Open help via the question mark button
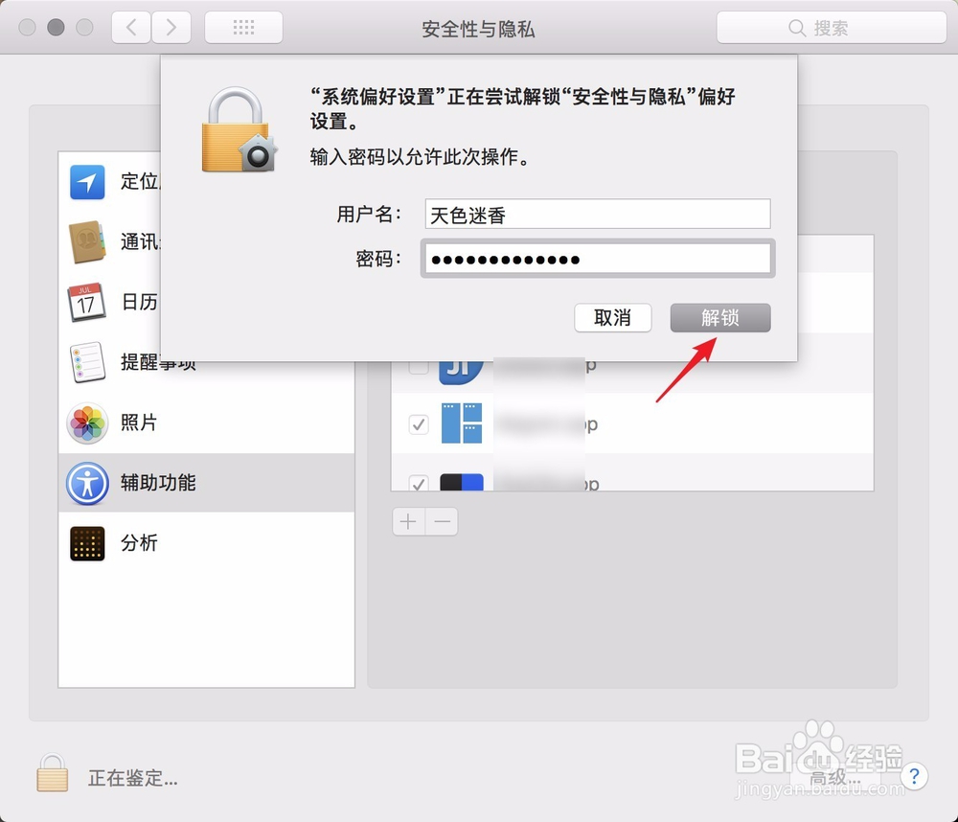Screen dimensions: 958x822 914,777
